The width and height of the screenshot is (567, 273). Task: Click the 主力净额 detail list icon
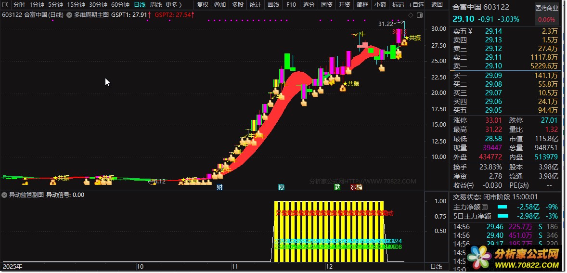pyautogui.click(x=485, y=207)
